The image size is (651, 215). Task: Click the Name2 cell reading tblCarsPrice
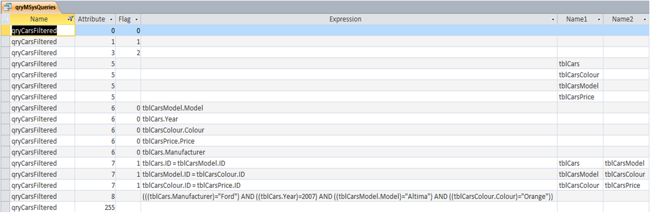[x=625, y=185]
